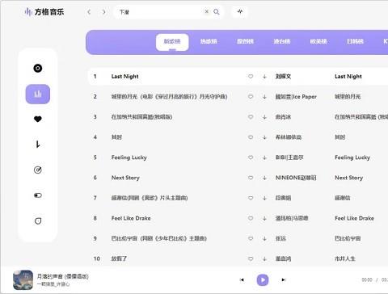The image size is (388, 294).
Task: Download song number 3
Action: tap(264, 117)
